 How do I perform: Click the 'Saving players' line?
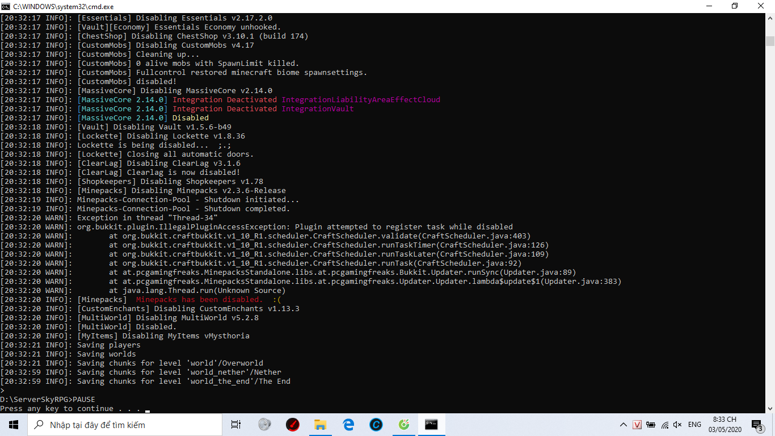(x=70, y=345)
